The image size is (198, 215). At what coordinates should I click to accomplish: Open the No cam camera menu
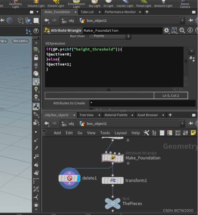click(21, 41)
